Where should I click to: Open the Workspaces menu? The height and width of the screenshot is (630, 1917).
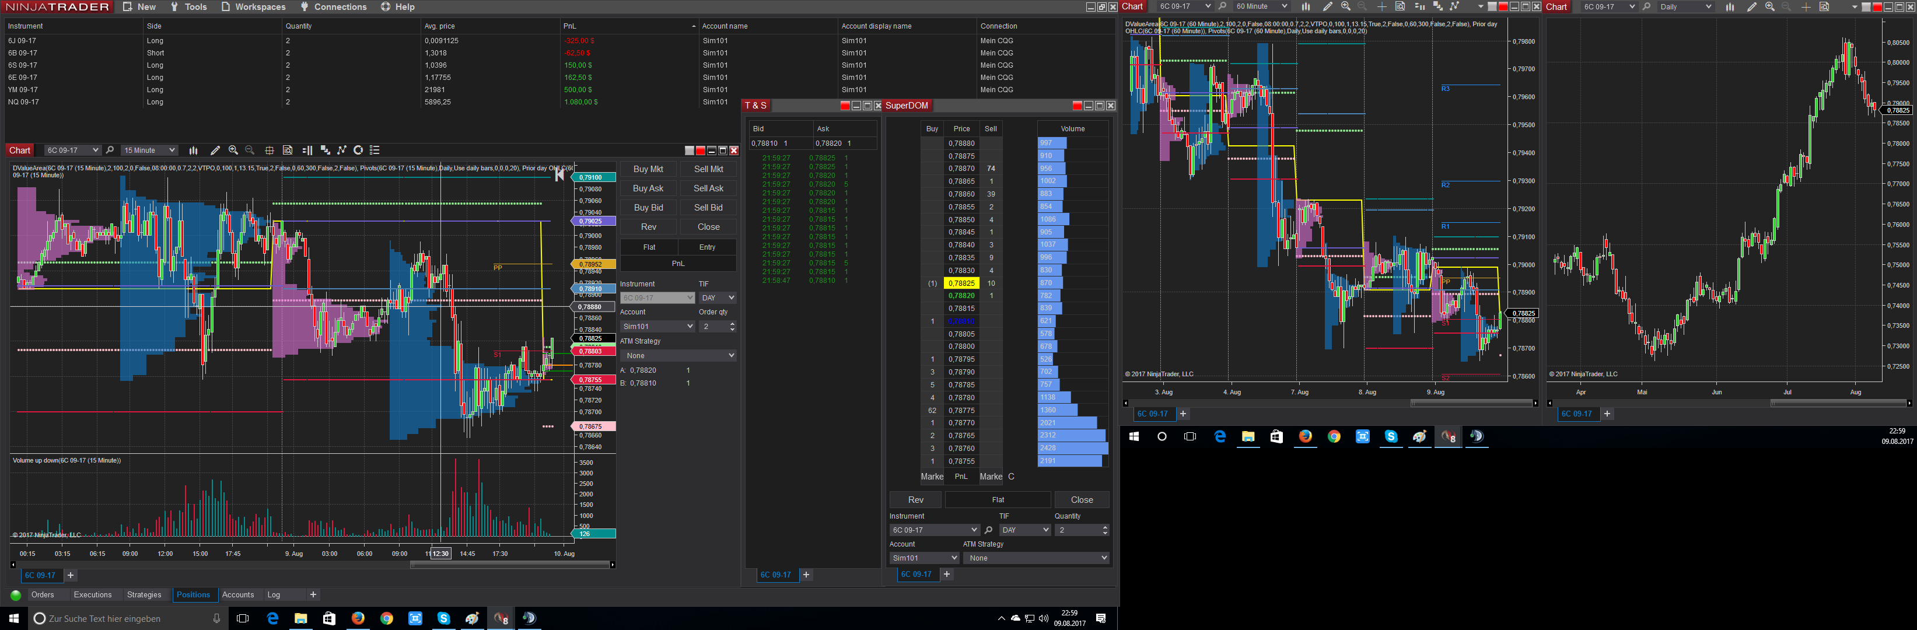pos(253,6)
